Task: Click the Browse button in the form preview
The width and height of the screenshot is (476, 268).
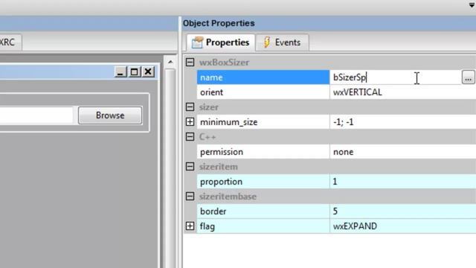Action: (x=110, y=115)
